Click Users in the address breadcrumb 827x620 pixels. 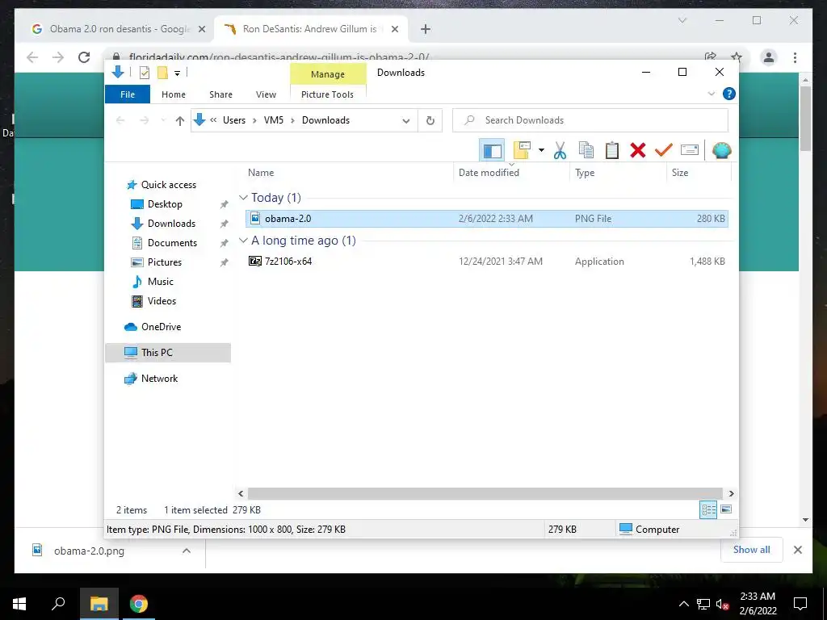tap(234, 120)
